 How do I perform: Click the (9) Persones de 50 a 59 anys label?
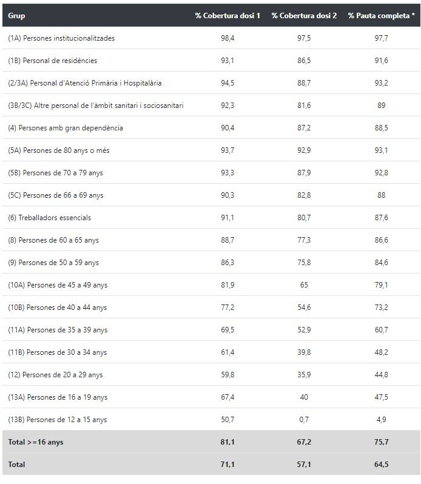53,263
